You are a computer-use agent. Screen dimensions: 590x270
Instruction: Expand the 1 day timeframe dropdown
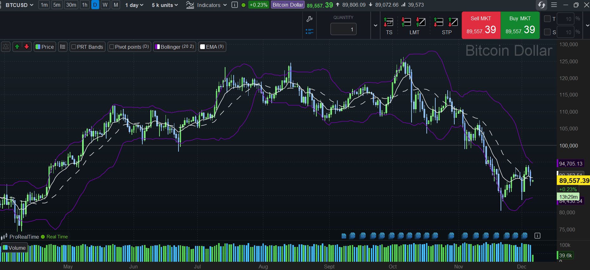tap(134, 5)
